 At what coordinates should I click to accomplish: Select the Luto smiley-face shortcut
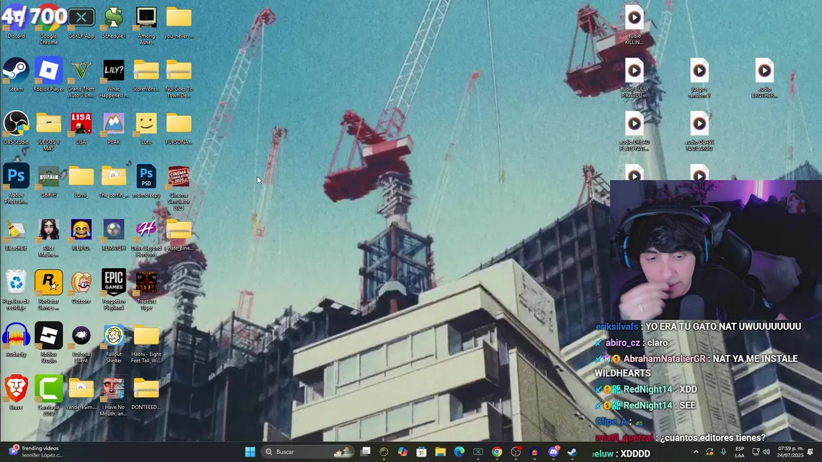tap(146, 128)
